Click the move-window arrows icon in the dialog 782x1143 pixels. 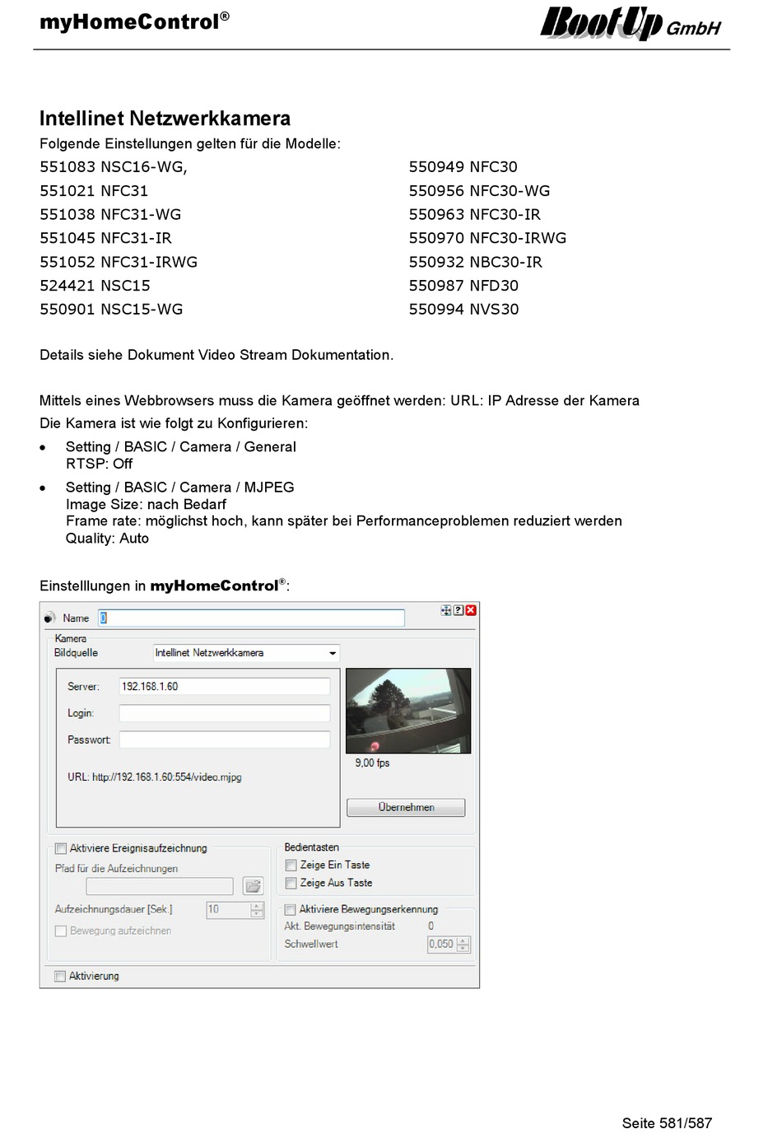[x=446, y=610]
